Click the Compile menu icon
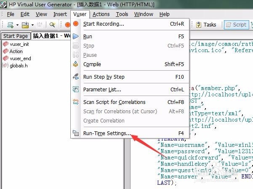The height and width of the screenshot is (189, 253). (x=76, y=64)
